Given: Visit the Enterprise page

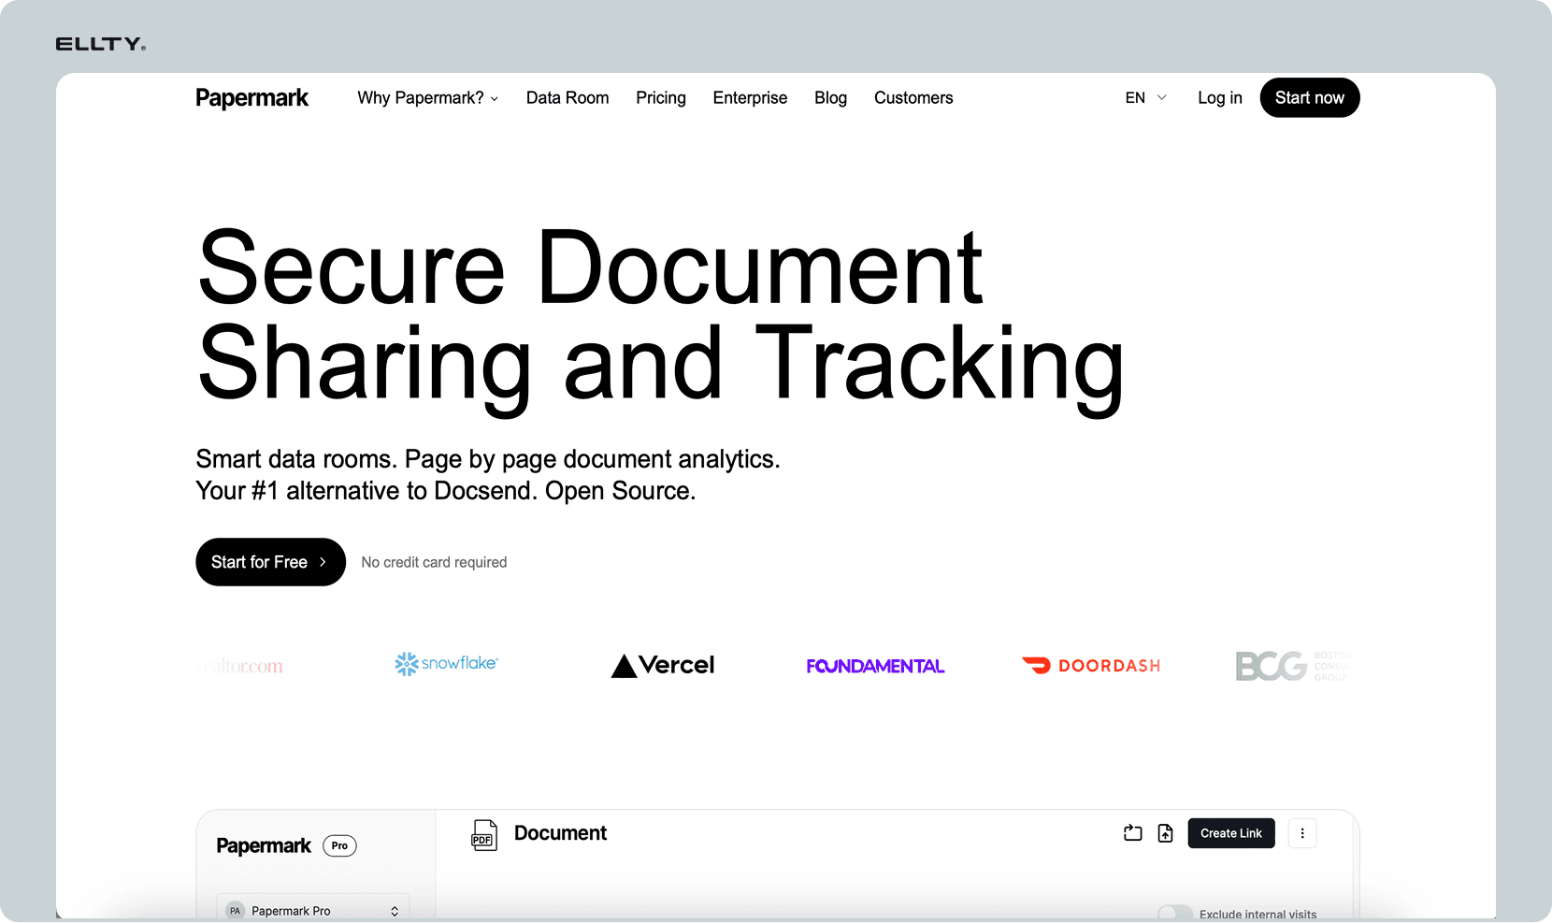Looking at the screenshot, I should pyautogui.click(x=750, y=98).
